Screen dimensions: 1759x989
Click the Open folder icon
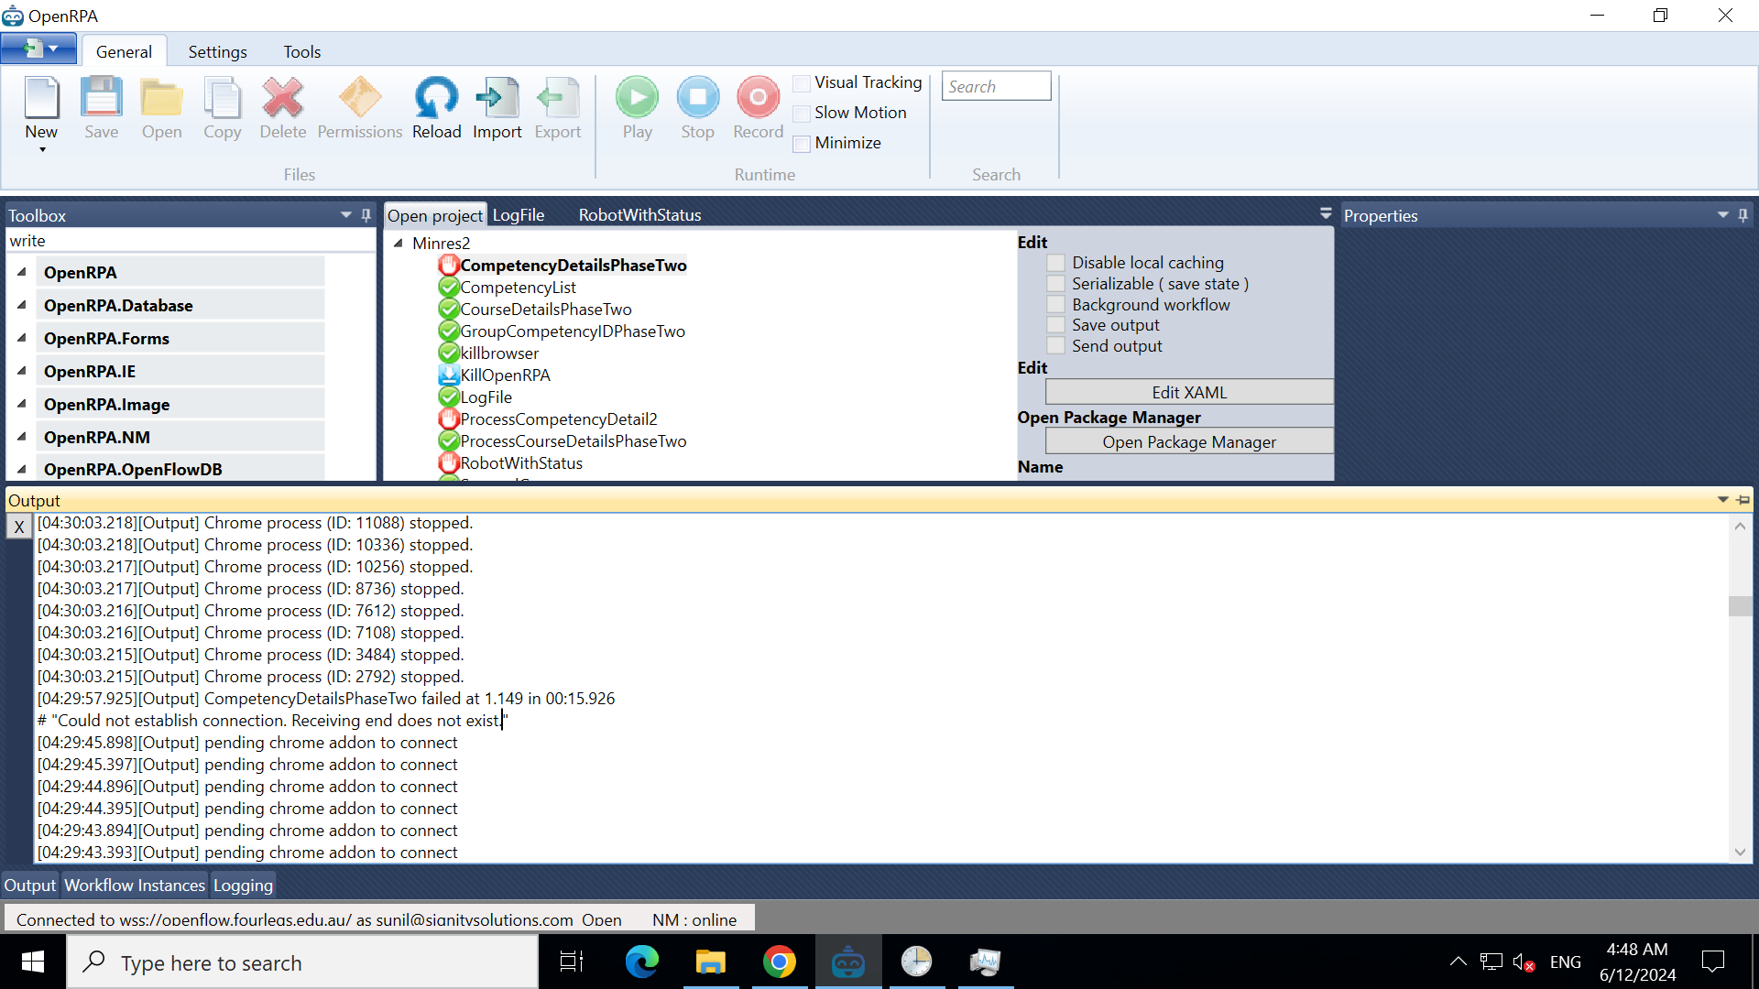click(x=161, y=98)
